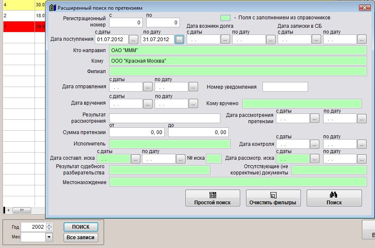This screenshot has width=375, height=248.
Task: Click the empty Филиал field
Action: 238,71
